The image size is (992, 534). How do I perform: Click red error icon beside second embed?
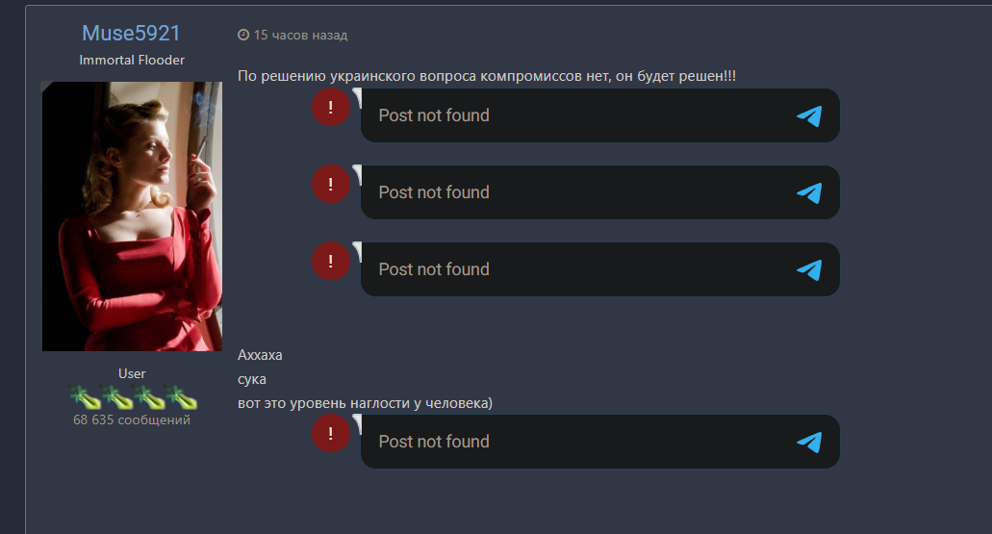pos(331,185)
